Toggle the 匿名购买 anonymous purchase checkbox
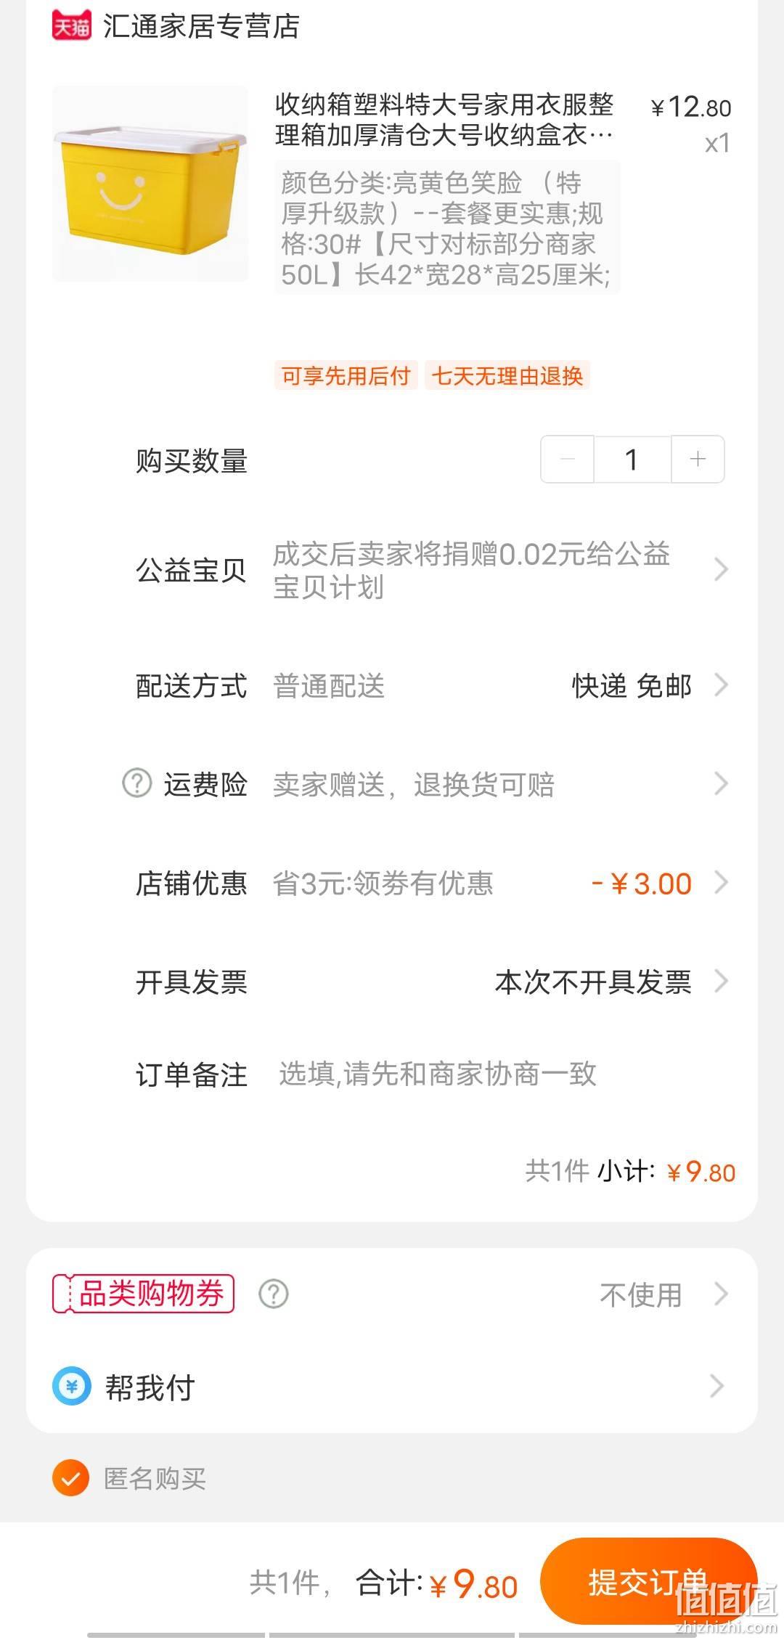 (x=71, y=1478)
